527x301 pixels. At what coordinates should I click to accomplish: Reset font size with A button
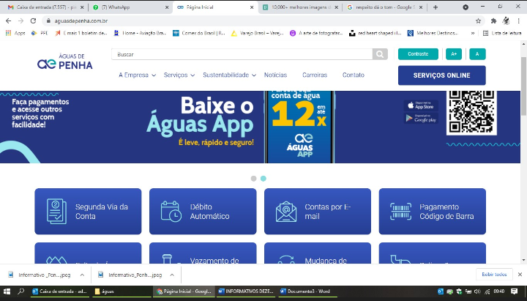[477, 54]
